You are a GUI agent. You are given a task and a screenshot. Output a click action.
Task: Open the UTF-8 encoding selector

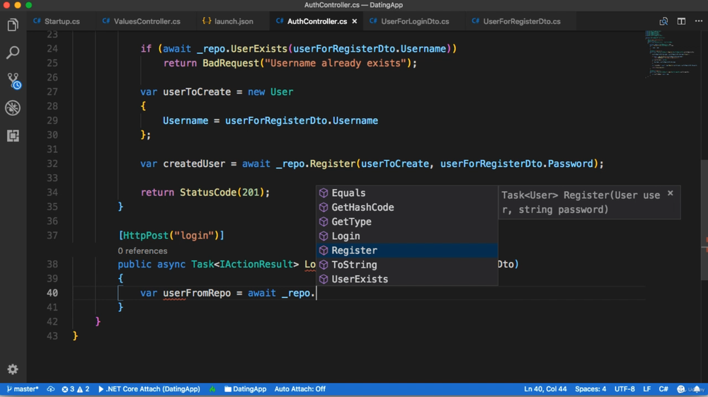pyautogui.click(x=624, y=389)
